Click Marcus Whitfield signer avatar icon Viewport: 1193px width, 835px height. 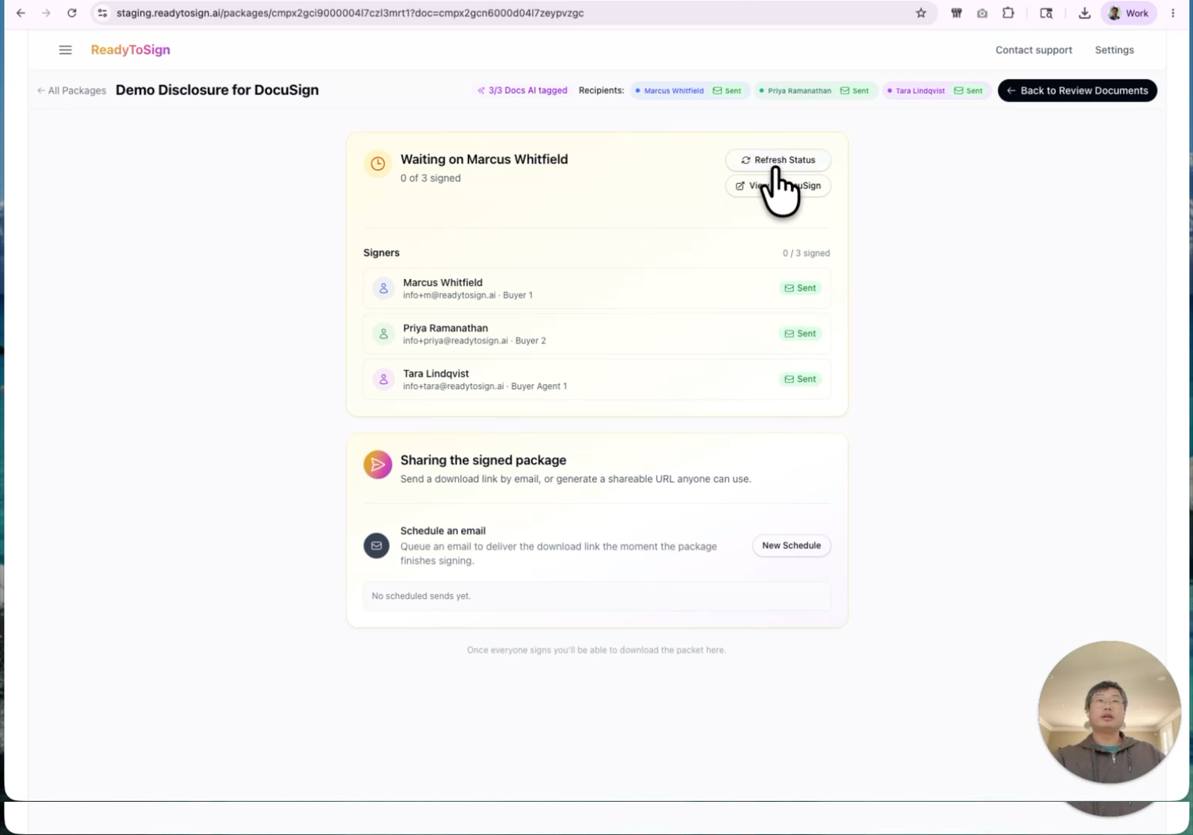point(383,288)
